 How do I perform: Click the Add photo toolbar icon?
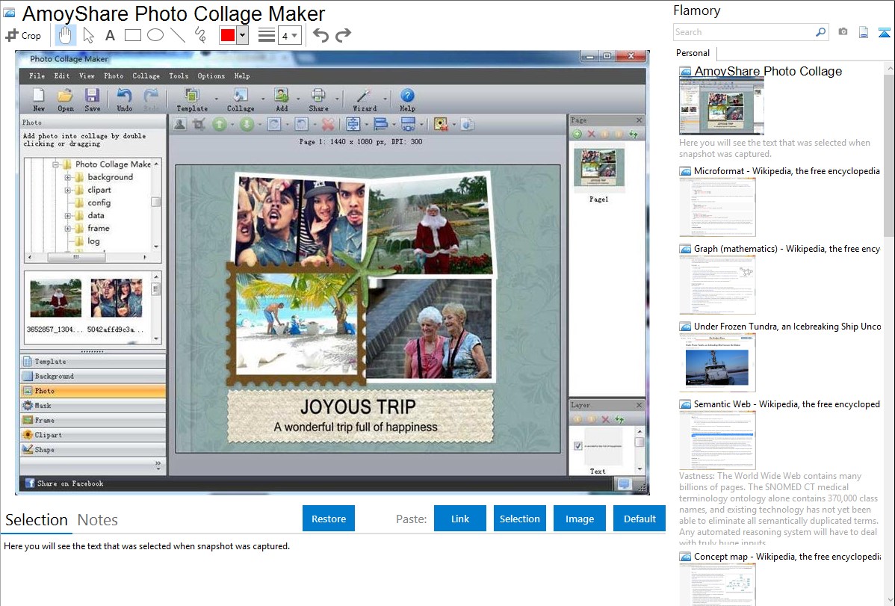point(282,99)
